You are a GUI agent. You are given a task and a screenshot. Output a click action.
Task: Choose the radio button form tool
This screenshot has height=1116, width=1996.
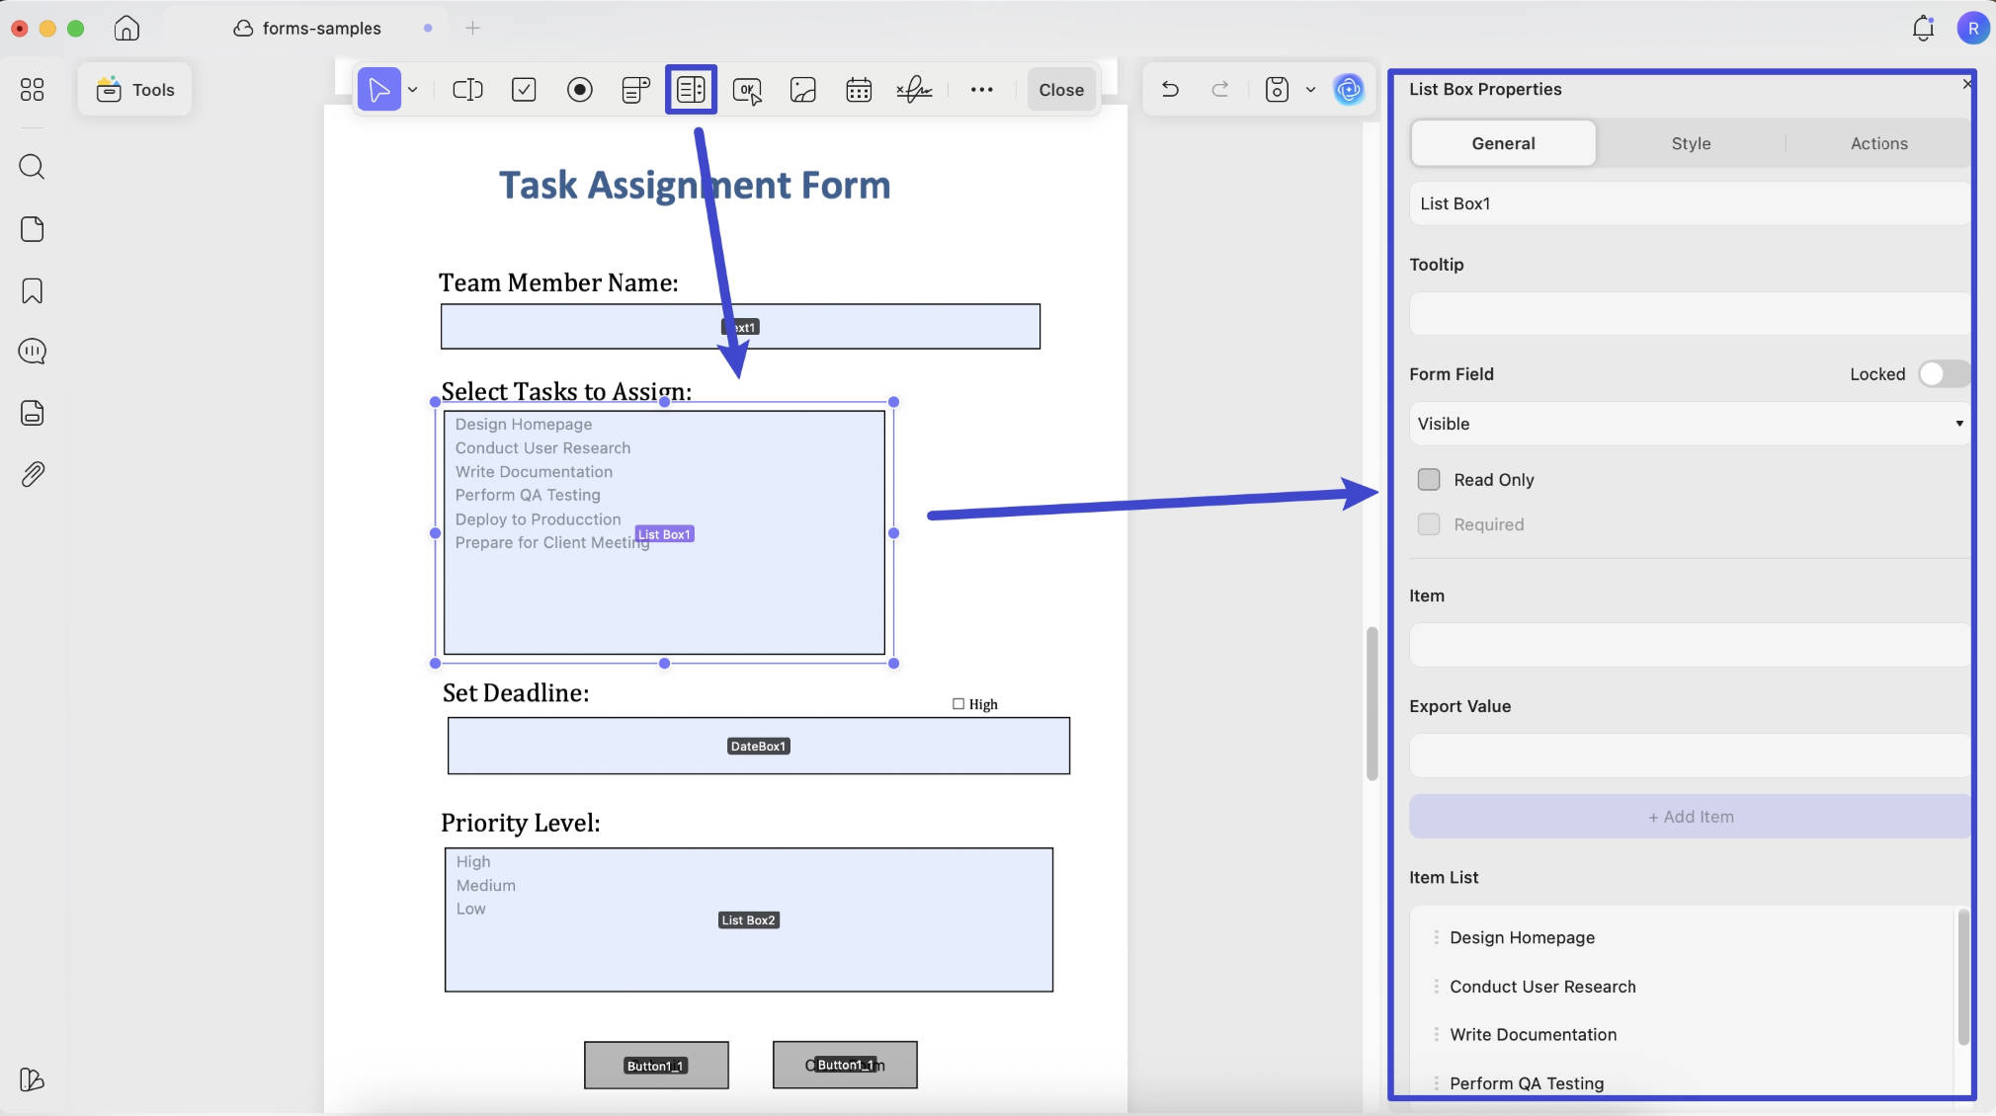[x=580, y=90]
